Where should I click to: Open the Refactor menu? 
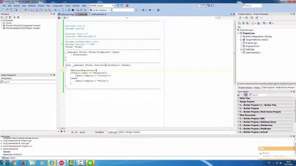(x=32, y=6)
